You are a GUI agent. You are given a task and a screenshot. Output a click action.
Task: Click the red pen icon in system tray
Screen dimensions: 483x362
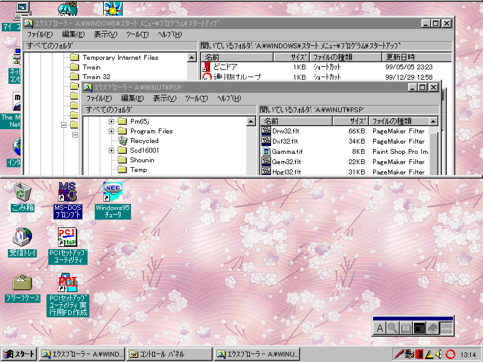pyautogui.click(x=399, y=354)
